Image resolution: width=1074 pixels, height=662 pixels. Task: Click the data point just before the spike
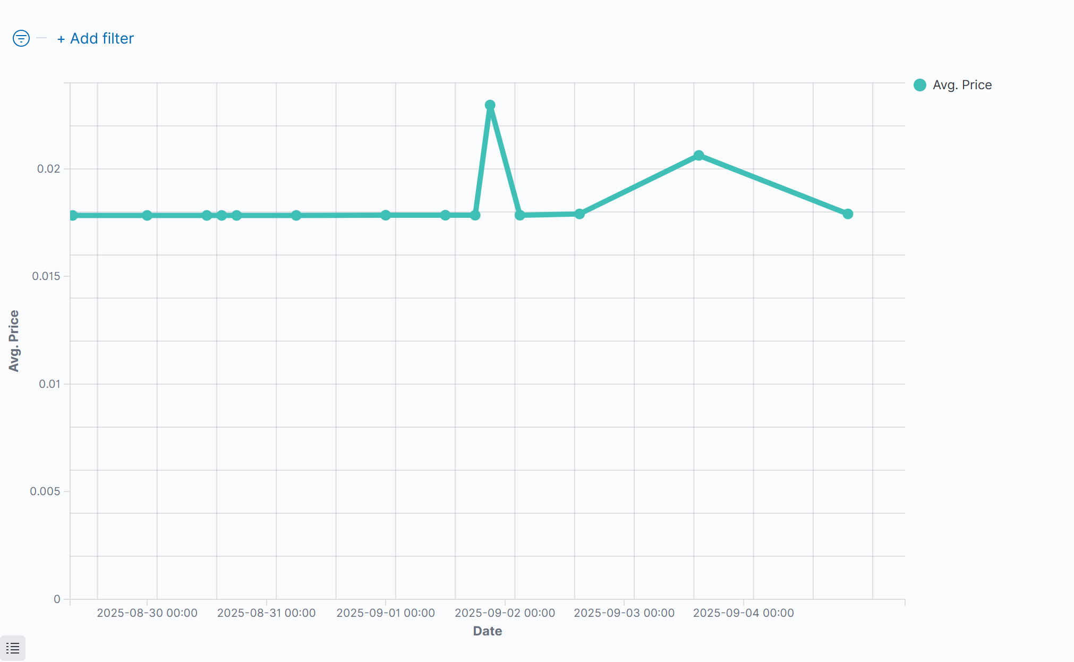tap(475, 215)
